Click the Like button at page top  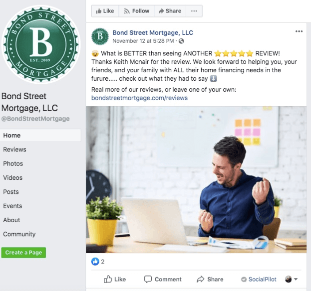[105, 11]
